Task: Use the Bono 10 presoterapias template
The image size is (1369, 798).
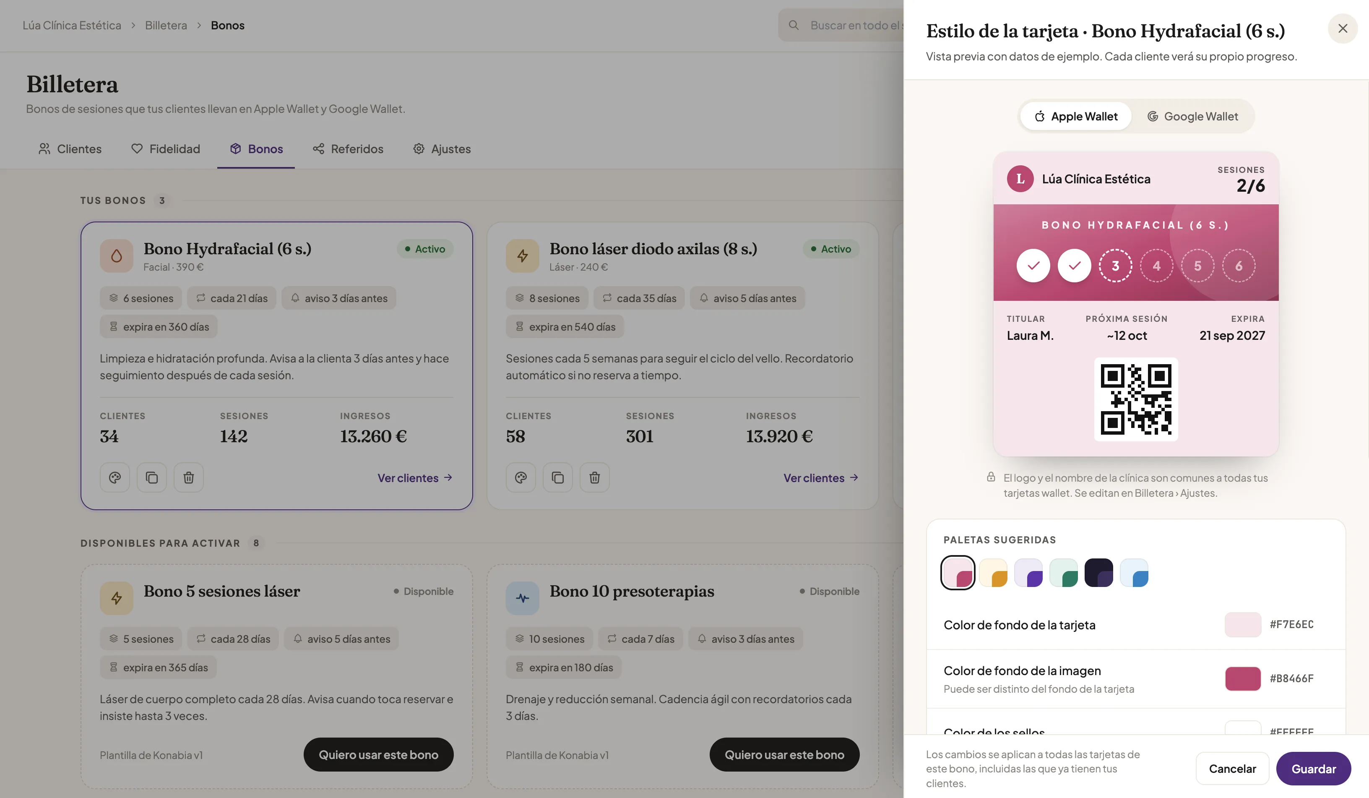Action: 784,754
